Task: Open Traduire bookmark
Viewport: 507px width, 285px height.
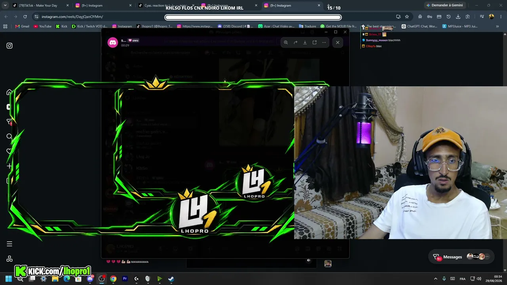Action: [x=307, y=27]
